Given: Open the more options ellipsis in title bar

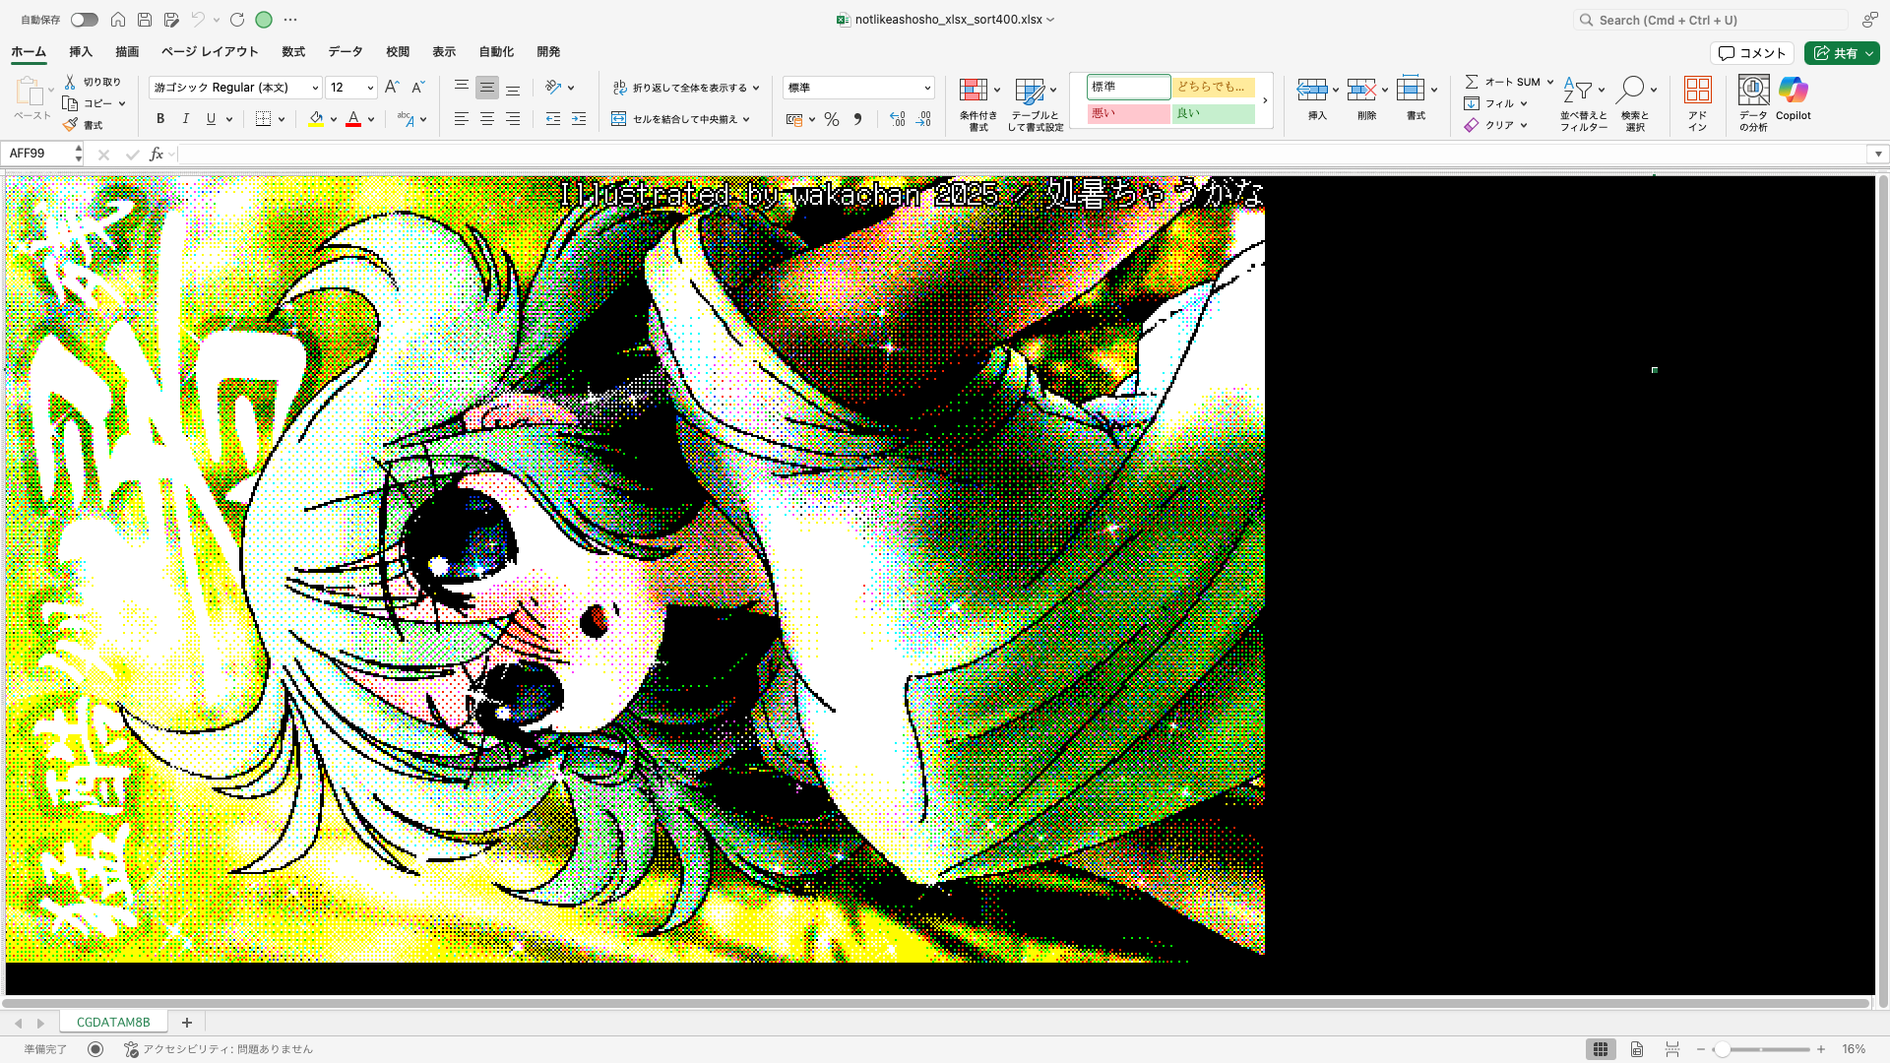Looking at the screenshot, I should coord(290,20).
